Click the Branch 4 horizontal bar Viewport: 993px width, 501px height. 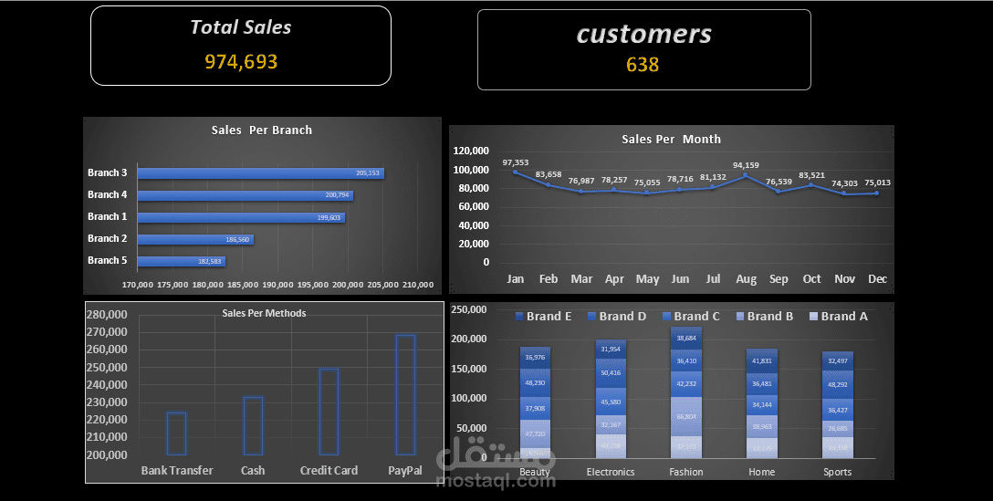coord(246,195)
